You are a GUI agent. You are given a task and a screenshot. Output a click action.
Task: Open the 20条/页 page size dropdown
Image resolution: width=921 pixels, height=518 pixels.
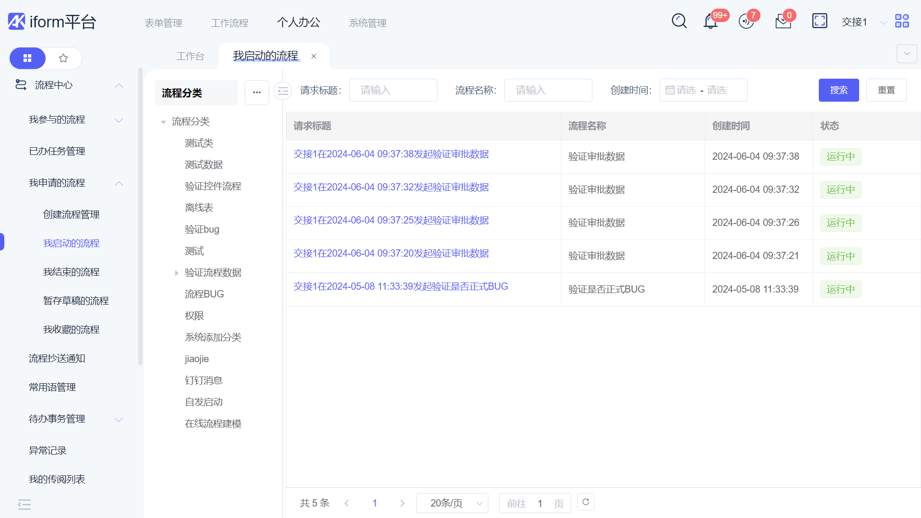[x=452, y=503]
